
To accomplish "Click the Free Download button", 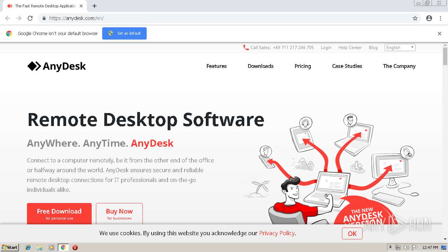I will 59,213.
